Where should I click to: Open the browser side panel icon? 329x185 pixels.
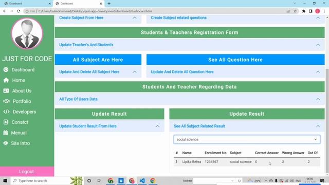click(x=310, y=11)
